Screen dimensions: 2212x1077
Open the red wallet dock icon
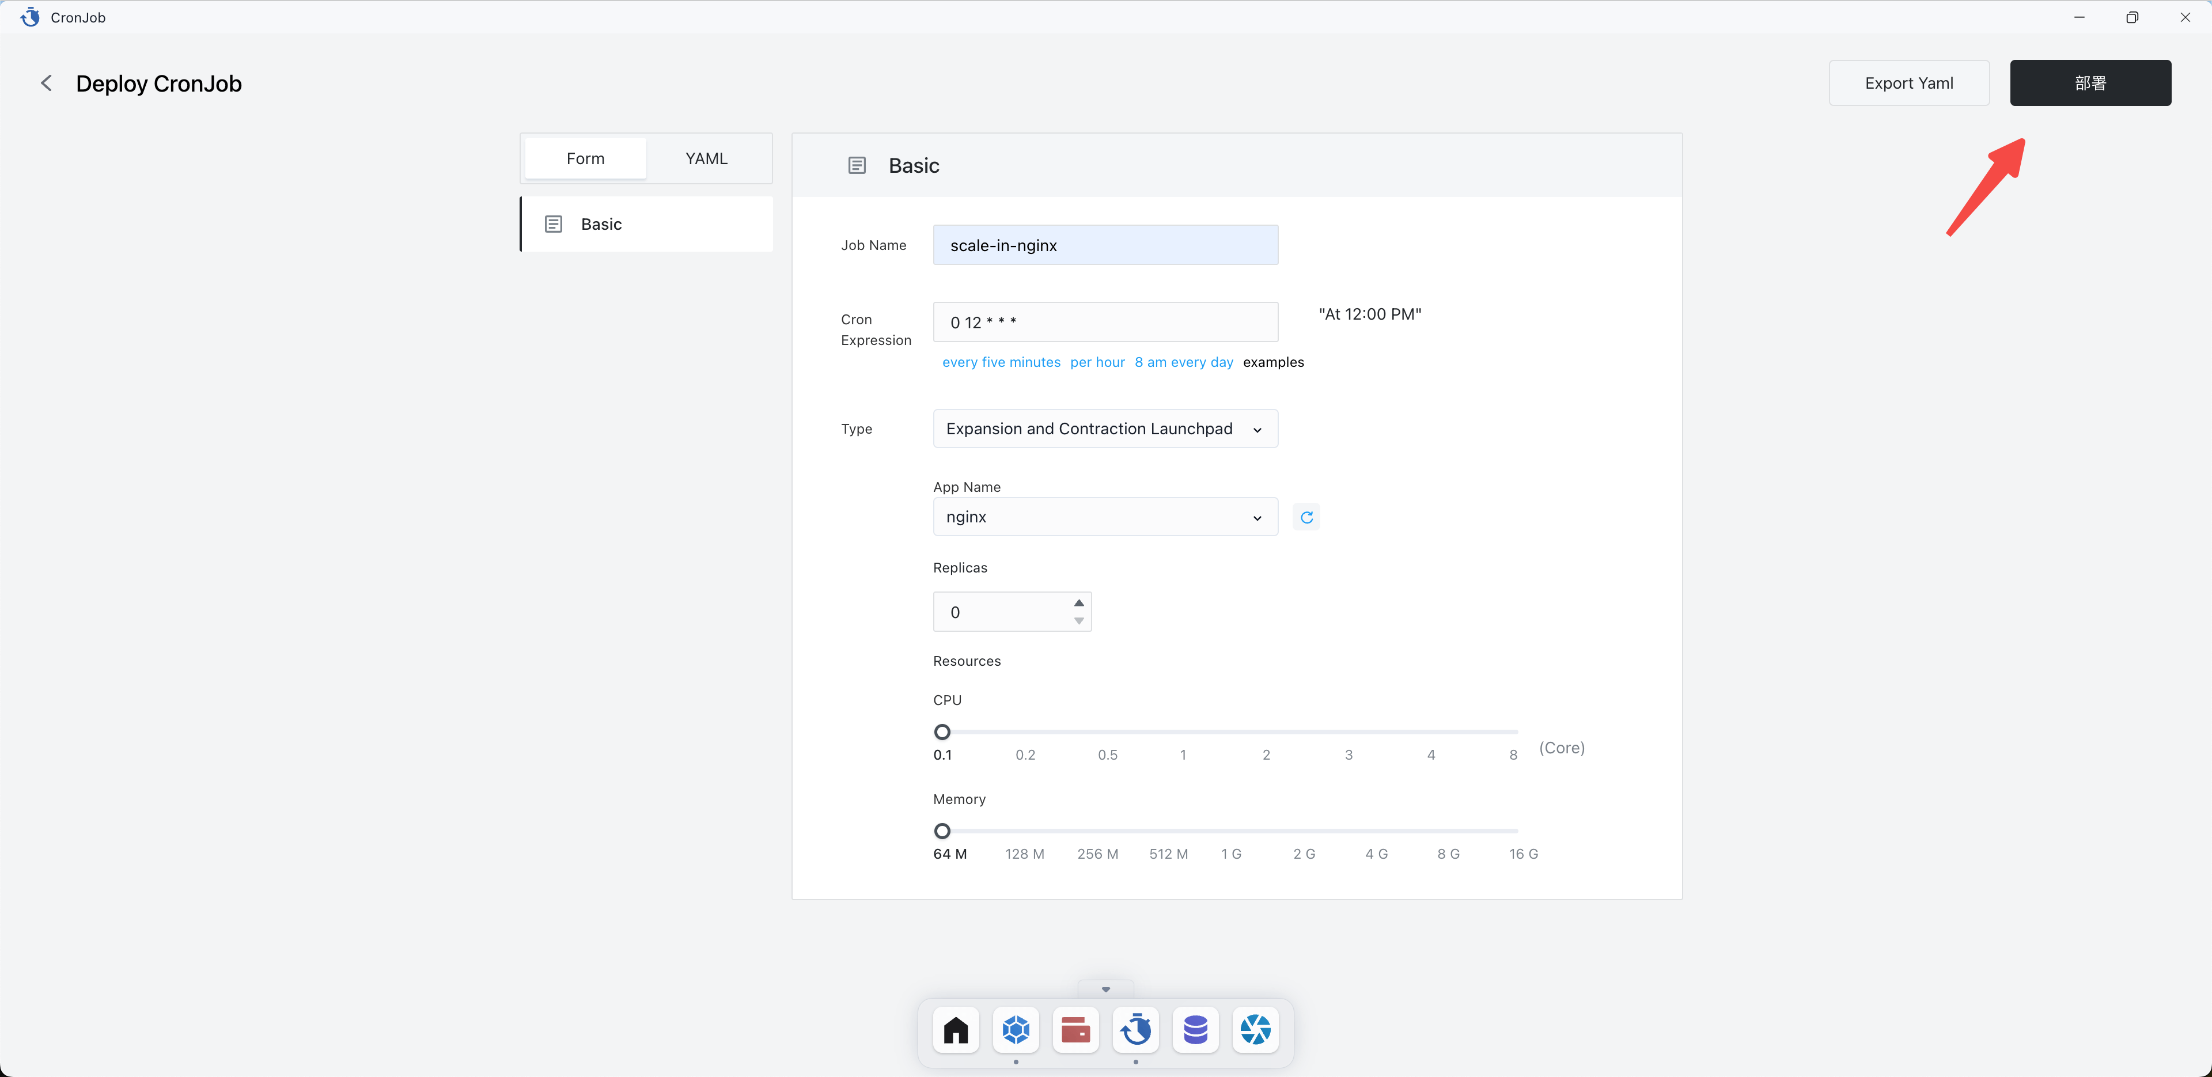(x=1075, y=1029)
